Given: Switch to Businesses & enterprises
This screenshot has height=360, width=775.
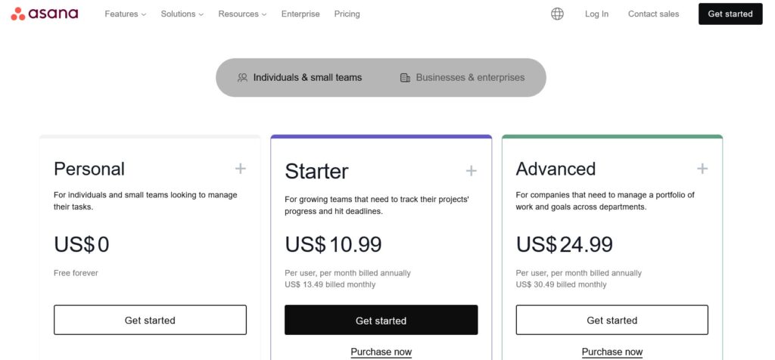Looking at the screenshot, I should click(462, 78).
